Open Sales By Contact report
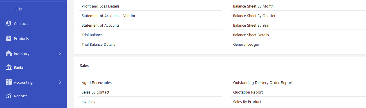This screenshot has height=108, width=366. coord(95,92)
